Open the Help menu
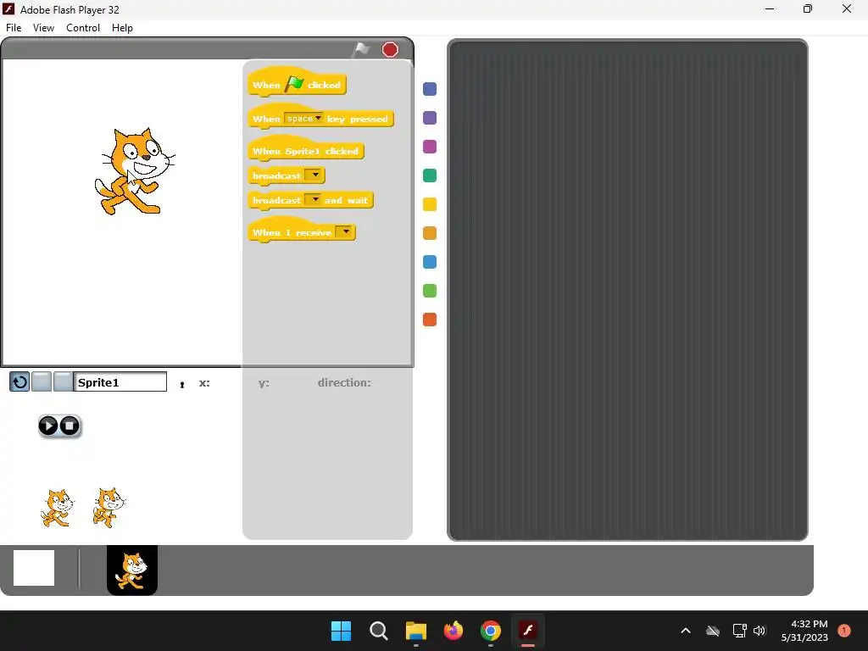The image size is (868, 651). pos(122,28)
